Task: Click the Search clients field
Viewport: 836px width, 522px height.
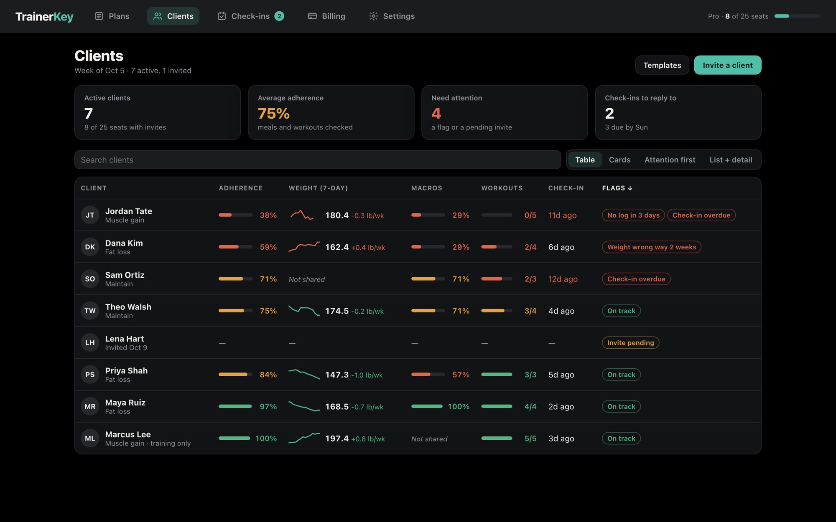Action: click(x=318, y=160)
